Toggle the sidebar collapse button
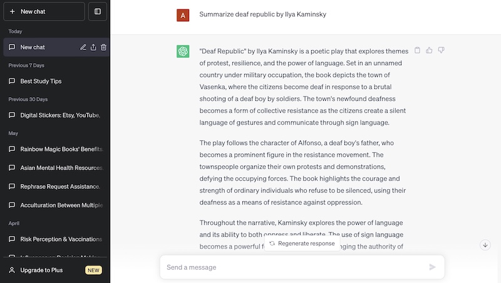This screenshot has width=501, height=283. 98,11
